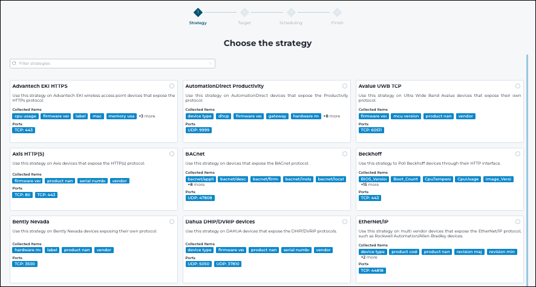Click the 'Boot_Count' tag on Beckhoff card
The height and width of the screenshot is (287, 536).
coord(405,179)
